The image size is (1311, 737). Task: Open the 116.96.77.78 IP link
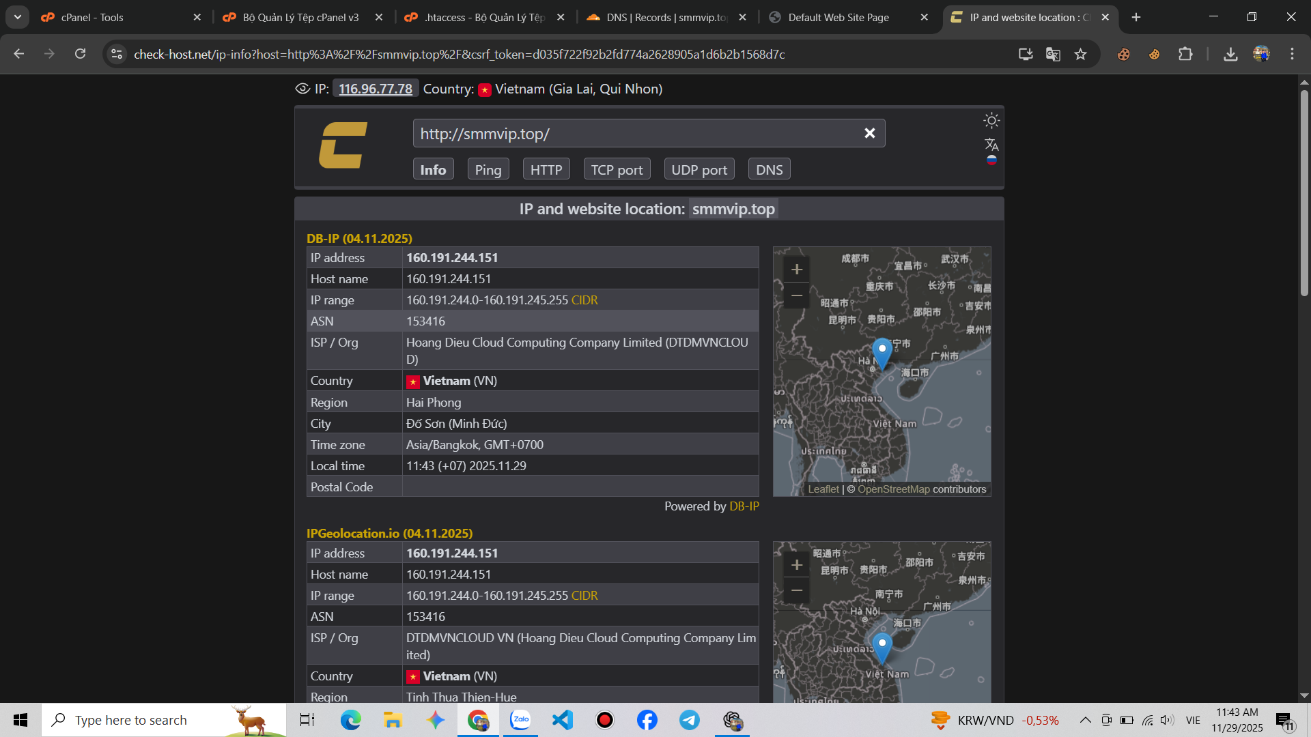[376, 89]
